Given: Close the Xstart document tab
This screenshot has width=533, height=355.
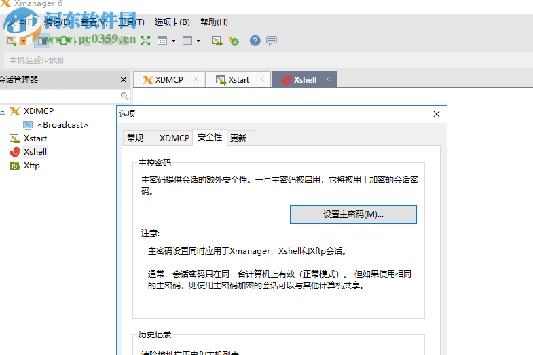Looking at the screenshot, I should click(262, 79).
